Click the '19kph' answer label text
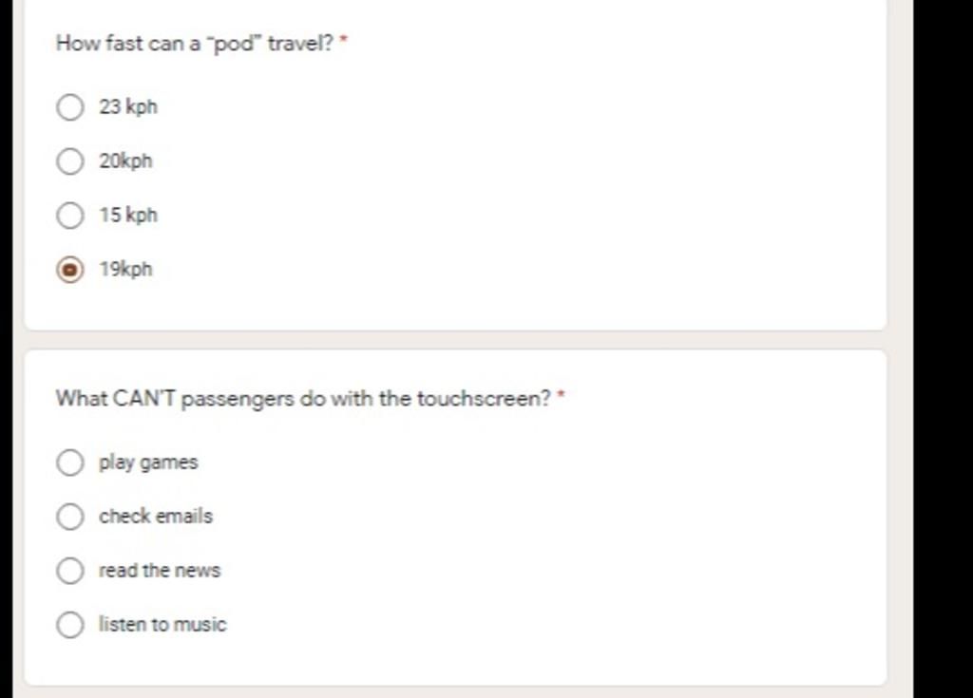 (x=125, y=270)
